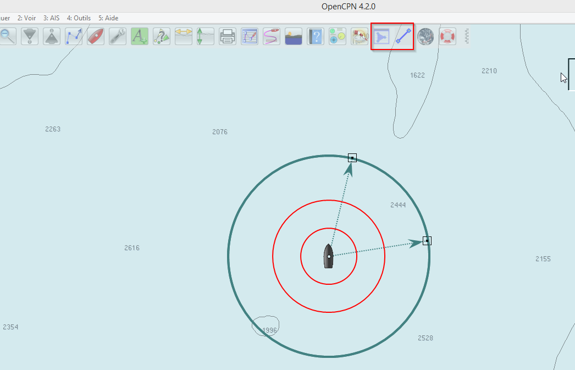Image resolution: width=575 pixels, height=370 pixels.
Task: Toggle AIS targets display icon
Action: point(162,37)
